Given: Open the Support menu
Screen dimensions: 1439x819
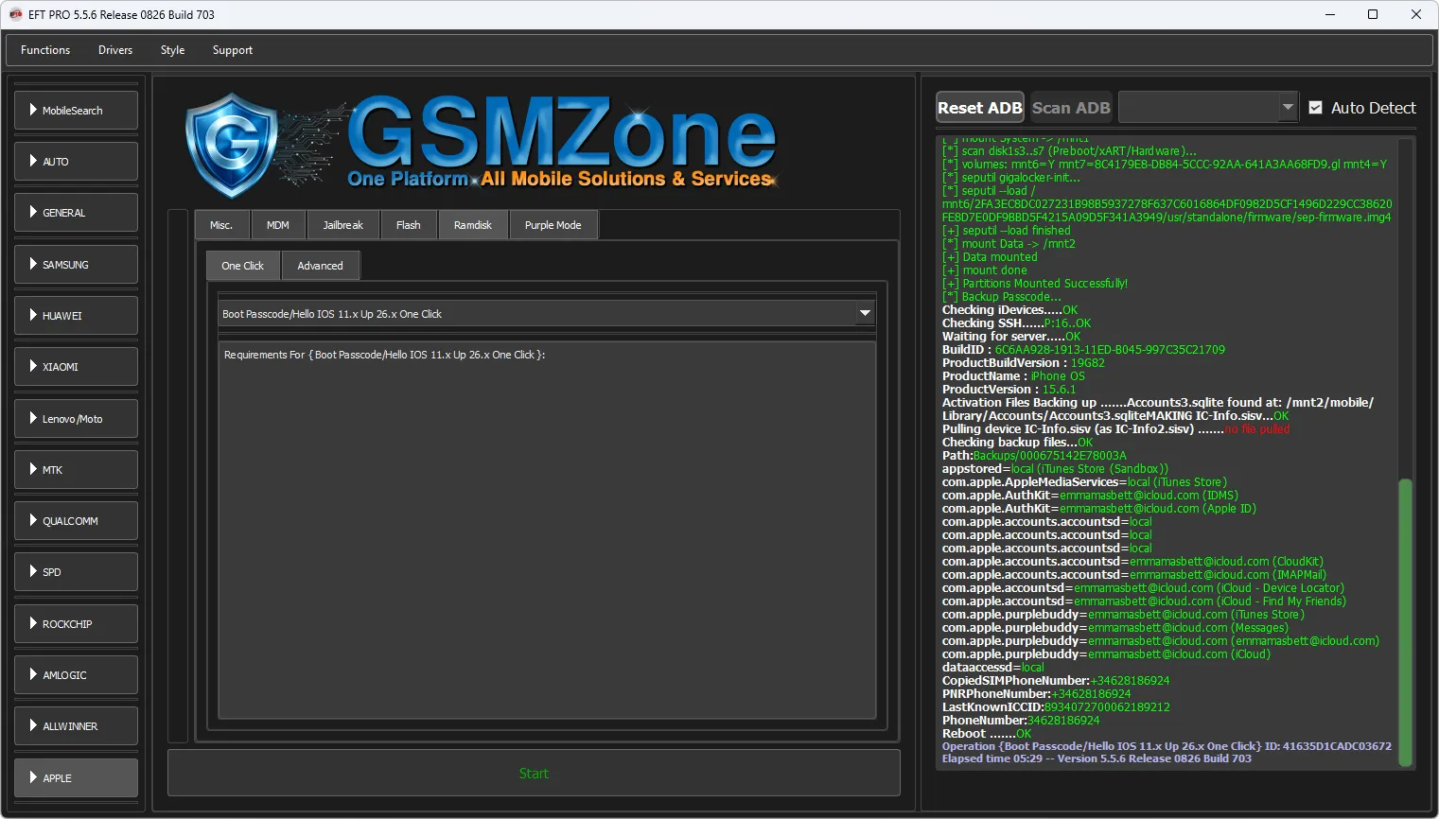Looking at the screenshot, I should [x=233, y=50].
